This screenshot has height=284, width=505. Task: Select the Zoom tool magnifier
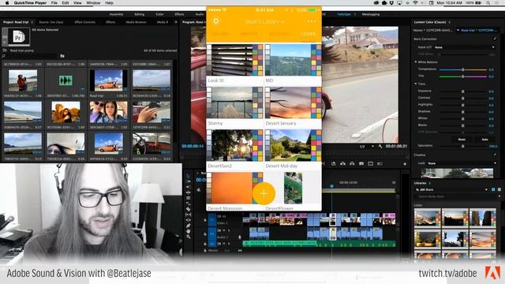coord(189,237)
